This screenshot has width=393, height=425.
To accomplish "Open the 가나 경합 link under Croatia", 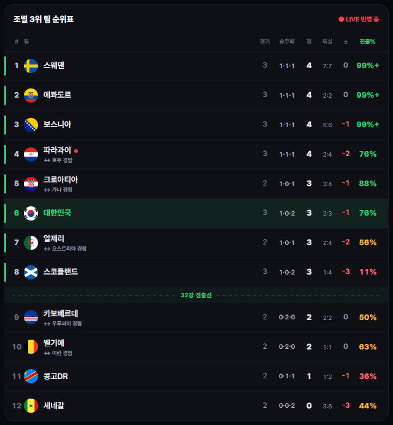I will tap(58, 190).
